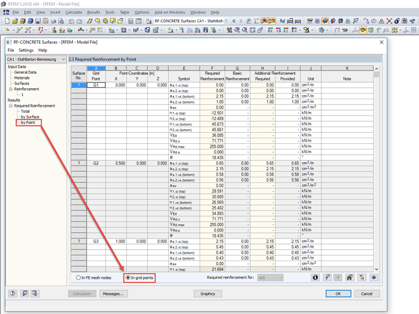Go to previous module window icon
Screen dimensions: 419x314
(x=24, y=294)
